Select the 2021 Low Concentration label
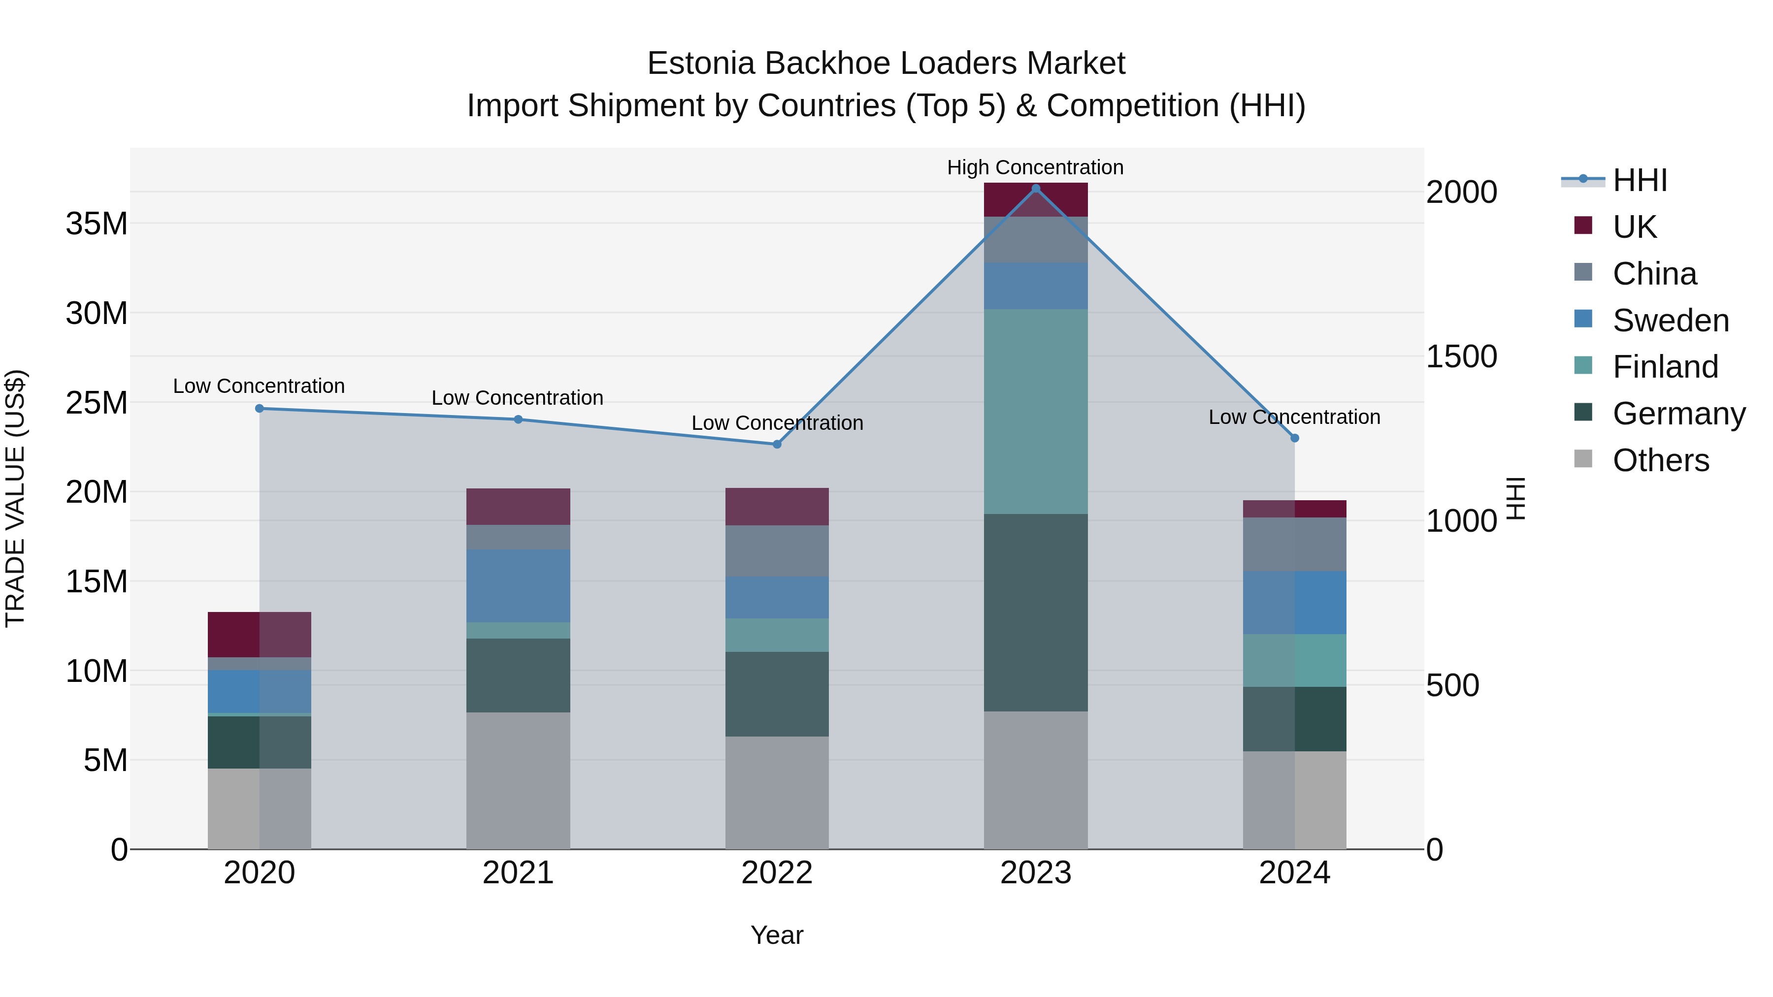 coord(518,398)
